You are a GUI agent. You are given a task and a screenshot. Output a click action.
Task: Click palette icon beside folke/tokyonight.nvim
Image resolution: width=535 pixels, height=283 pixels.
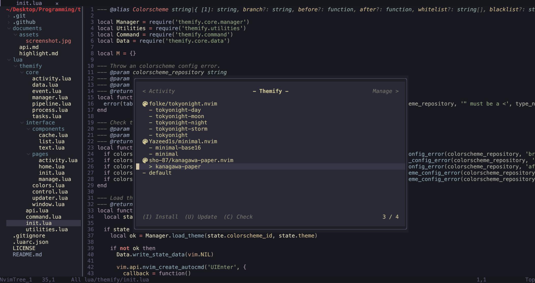[x=145, y=104]
